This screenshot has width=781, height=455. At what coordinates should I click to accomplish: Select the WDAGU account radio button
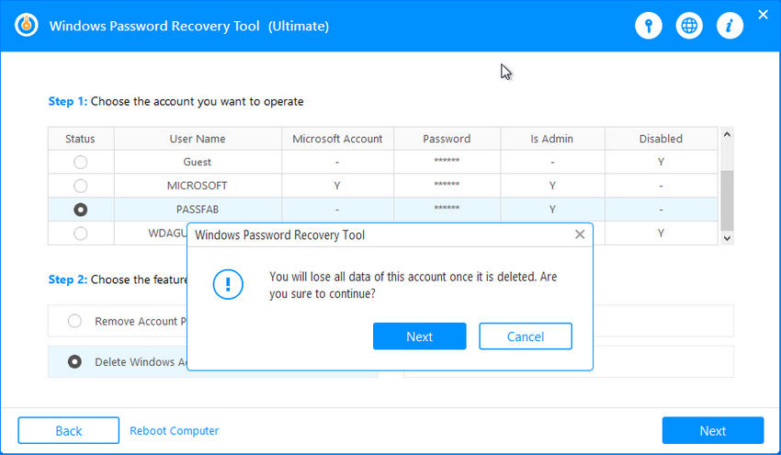[x=80, y=233]
